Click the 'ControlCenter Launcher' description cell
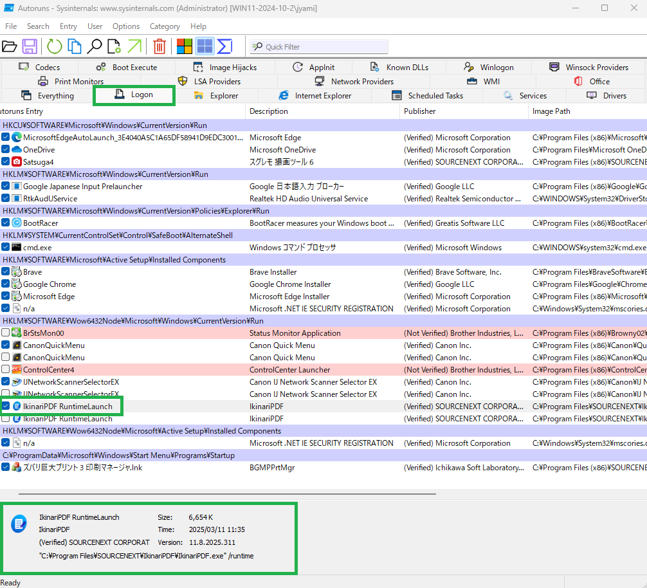 tap(289, 370)
